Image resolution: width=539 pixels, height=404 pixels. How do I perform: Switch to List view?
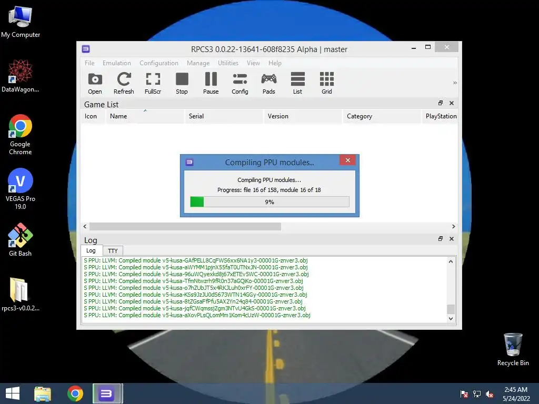pos(298,83)
